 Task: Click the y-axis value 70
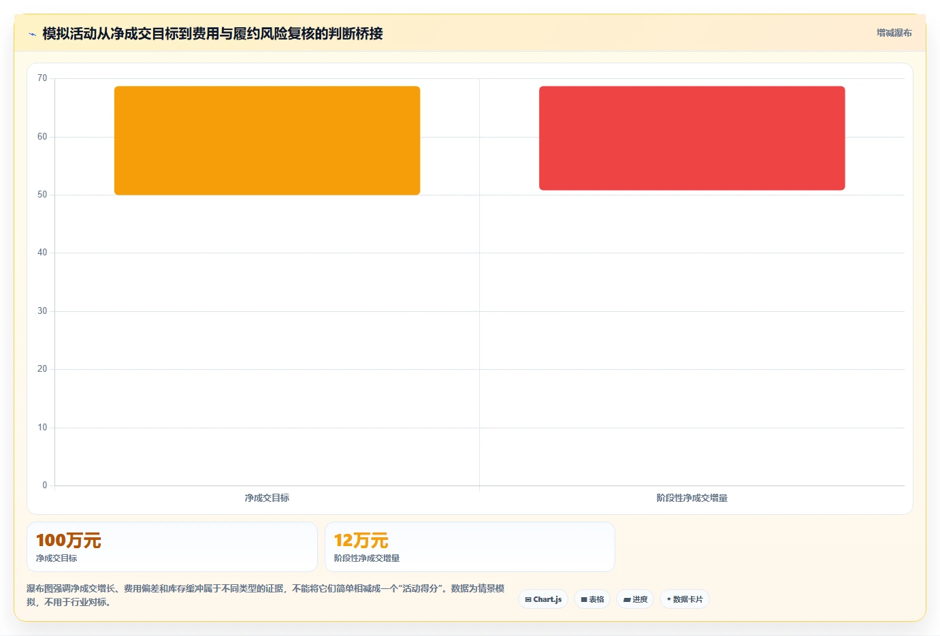coord(42,78)
